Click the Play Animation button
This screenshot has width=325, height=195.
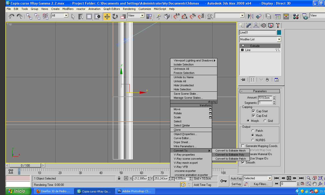289,178
